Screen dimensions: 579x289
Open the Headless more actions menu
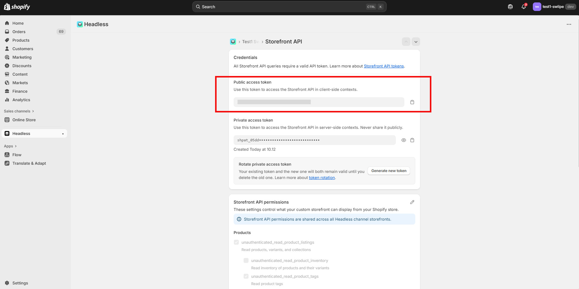tap(569, 24)
